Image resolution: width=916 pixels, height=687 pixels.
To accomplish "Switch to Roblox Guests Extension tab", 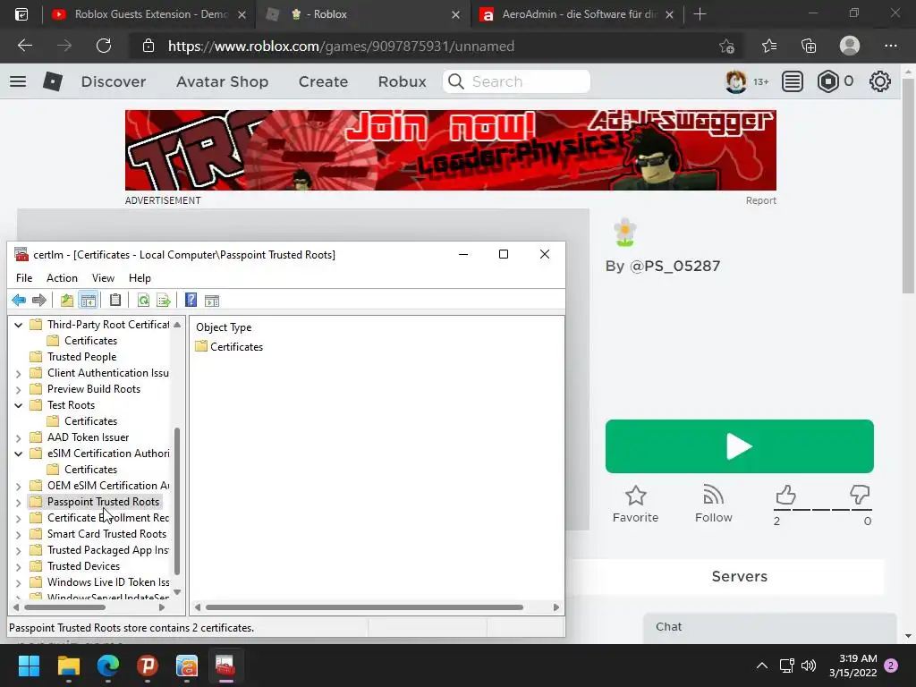I will [150, 14].
